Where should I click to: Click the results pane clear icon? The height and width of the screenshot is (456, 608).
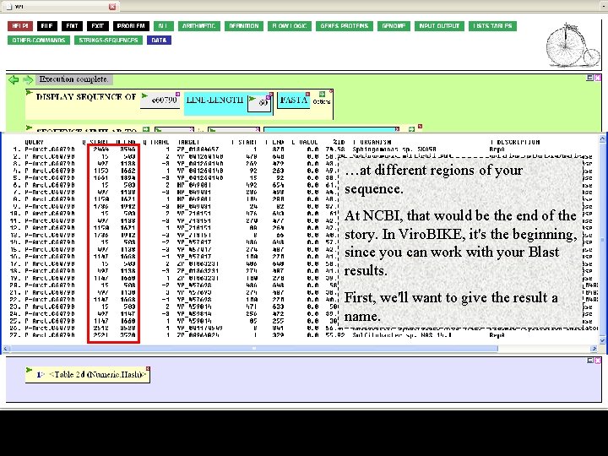(598, 361)
